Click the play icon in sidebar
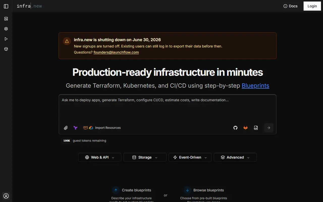Image resolution: width=323 pixels, height=202 pixels. pyautogui.click(x=6, y=39)
